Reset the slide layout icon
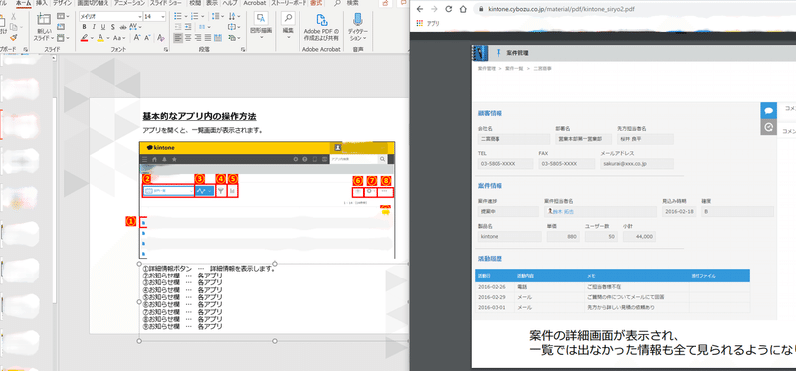This screenshot has height=371, width=796. tap(61, 27)
